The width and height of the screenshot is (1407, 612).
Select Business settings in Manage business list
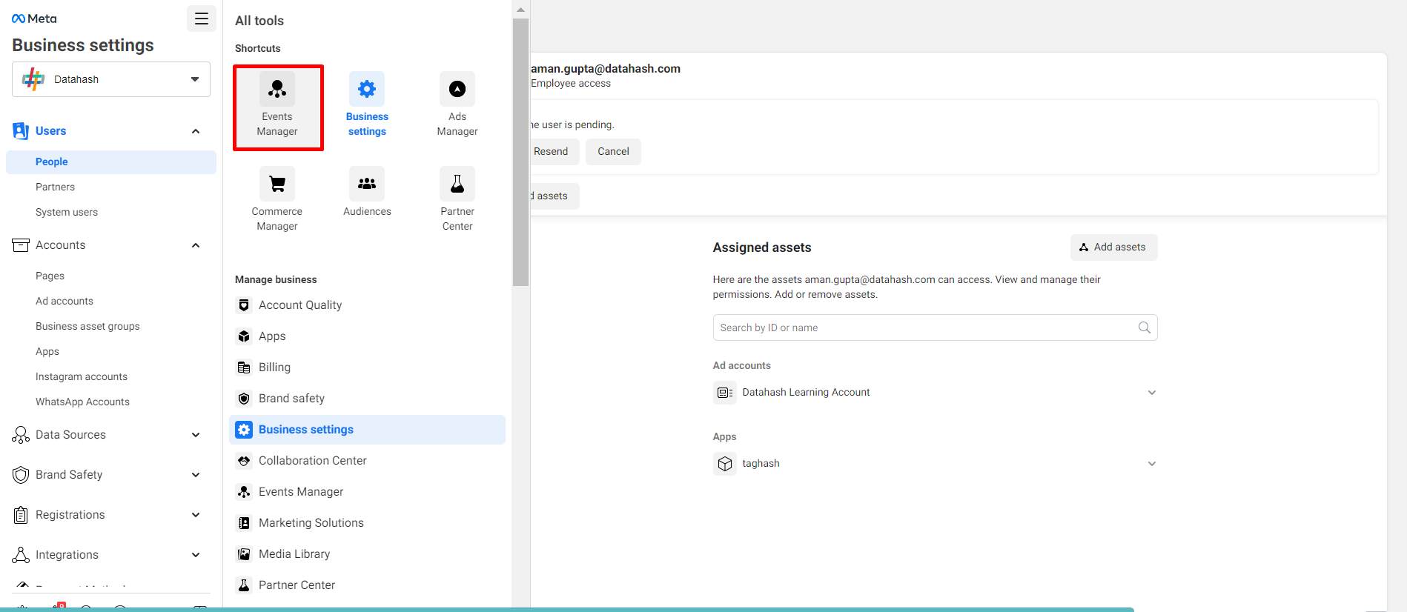tap(368, 430)
